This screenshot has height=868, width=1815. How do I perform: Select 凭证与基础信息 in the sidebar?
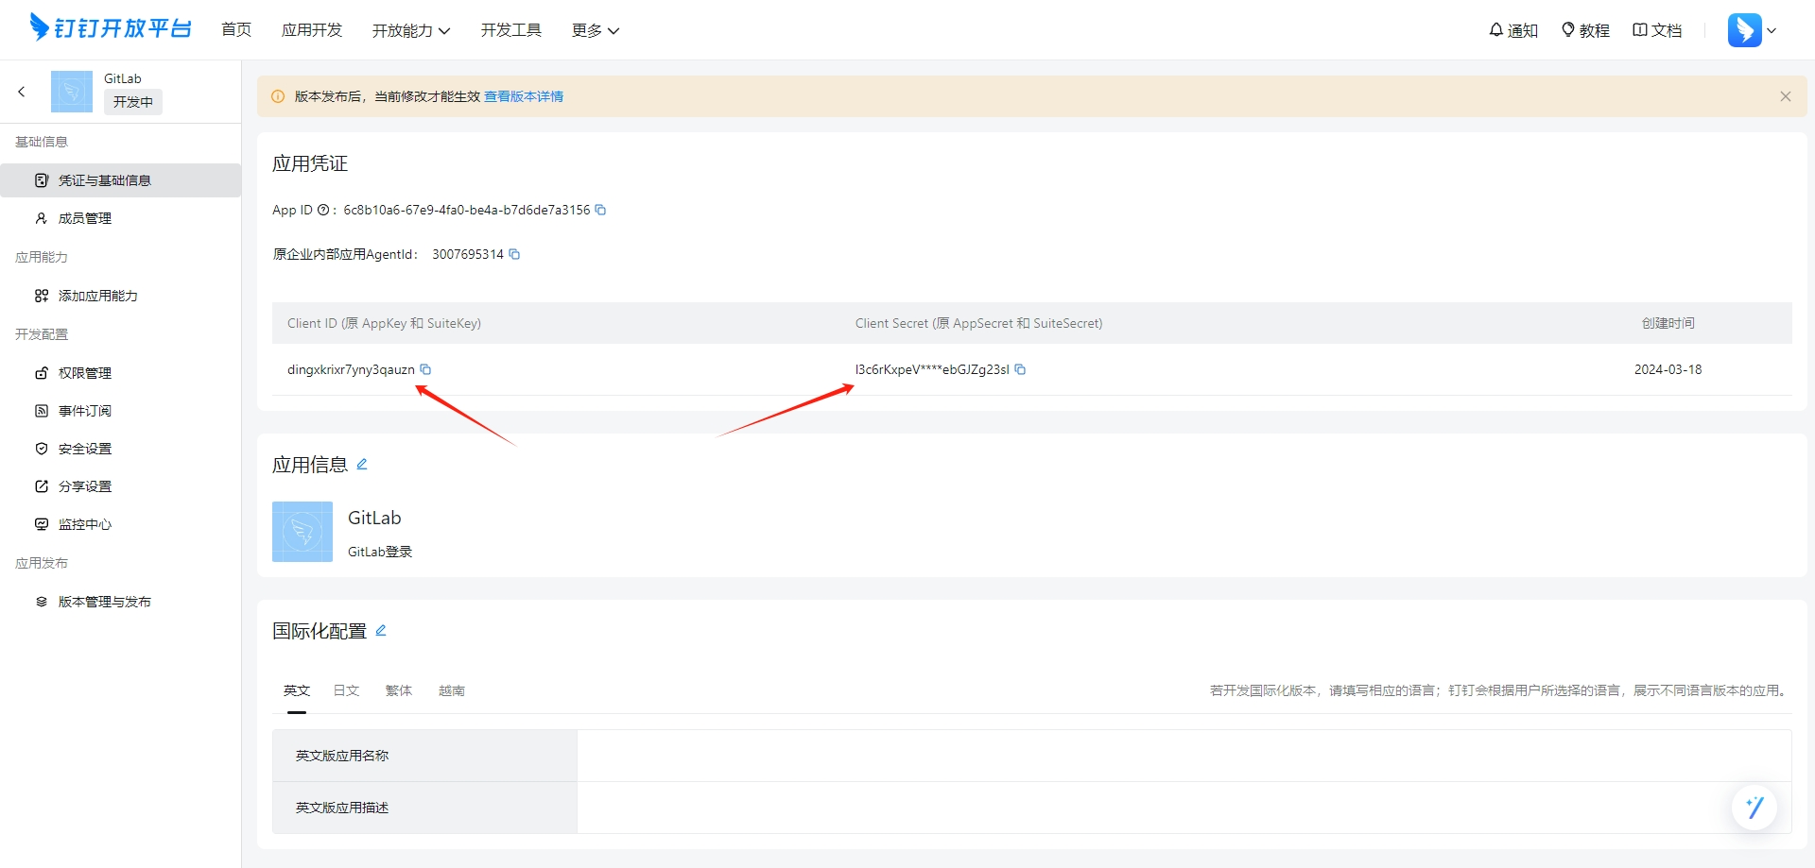[x=121, y=180]
